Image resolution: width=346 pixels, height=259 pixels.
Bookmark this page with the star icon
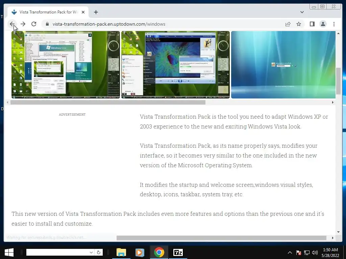click(x=299, y=24)
